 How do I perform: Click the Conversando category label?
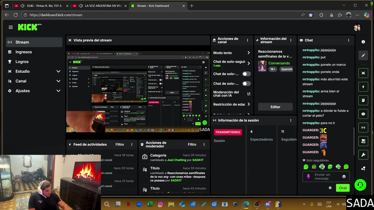279,63
